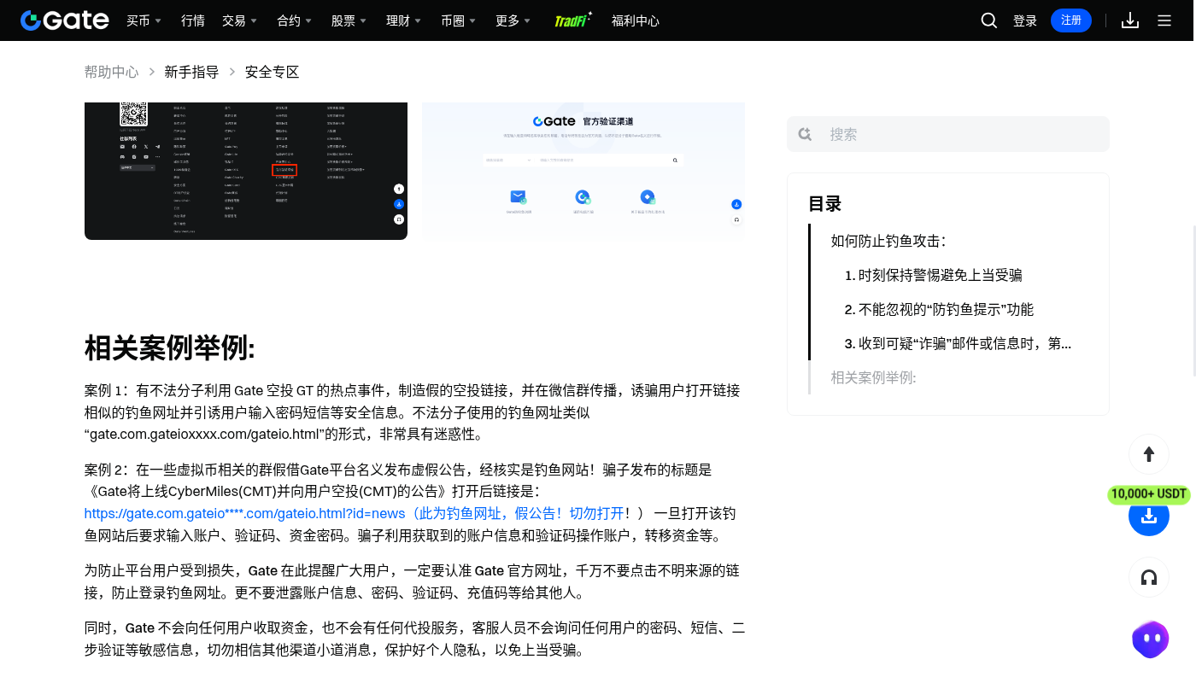Screen dimensions: 1196x683
Task: Expand the 股票 dropdown menu
Action: tap(349, 20)
